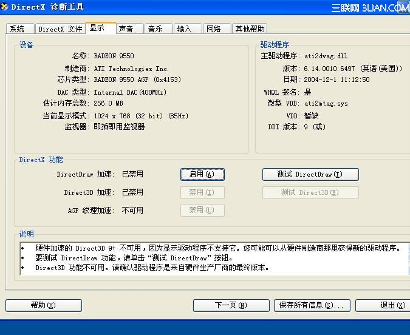Screen dimensions: 410x335
Task: Open the 网络 tab
Action: pos(217,29)
